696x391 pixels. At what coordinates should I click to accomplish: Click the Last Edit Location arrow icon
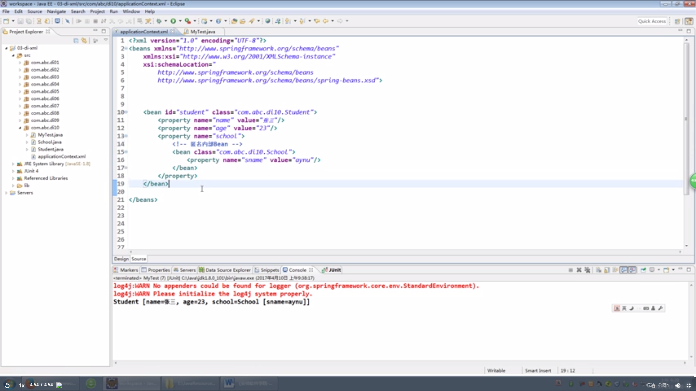coord(317,21)
